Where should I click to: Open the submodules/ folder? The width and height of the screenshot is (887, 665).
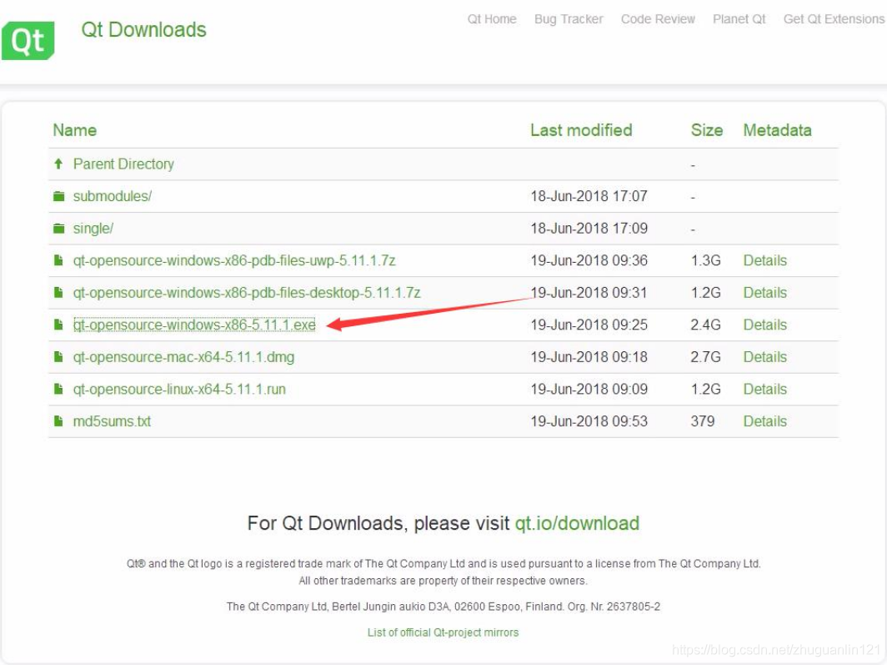coord(112,196)
